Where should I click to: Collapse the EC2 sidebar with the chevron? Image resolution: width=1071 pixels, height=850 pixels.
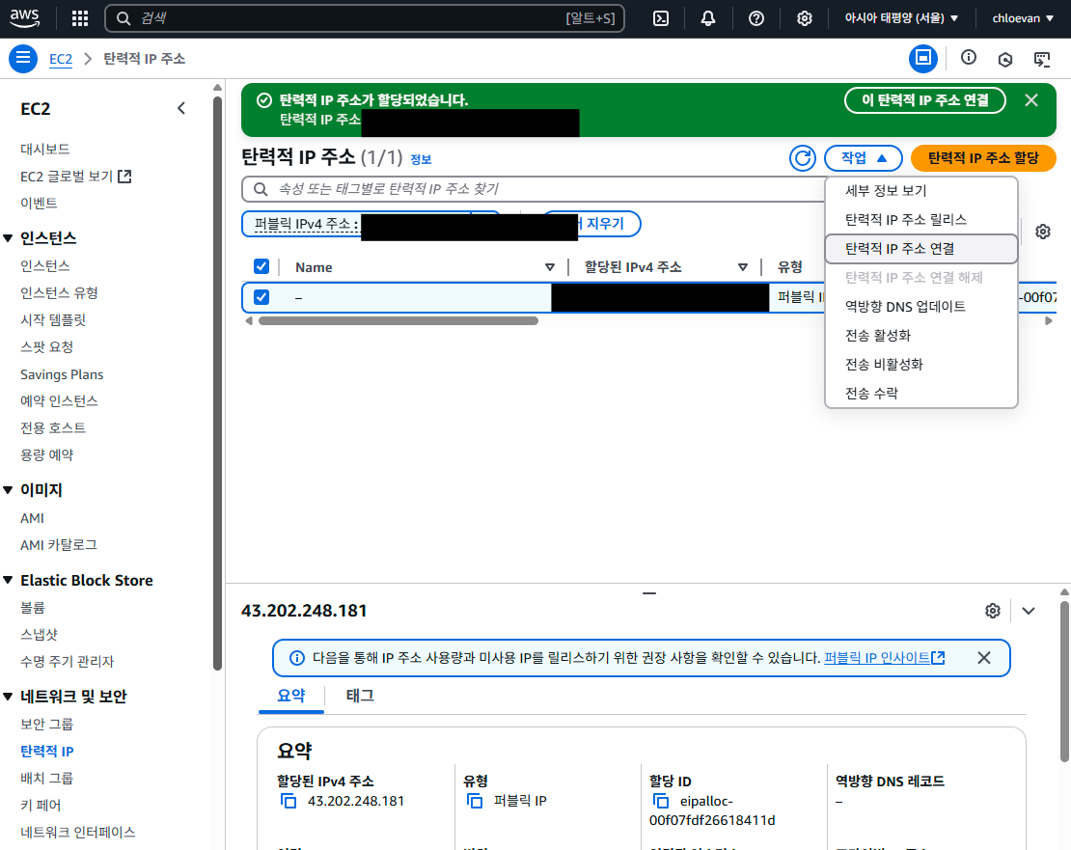181,108
